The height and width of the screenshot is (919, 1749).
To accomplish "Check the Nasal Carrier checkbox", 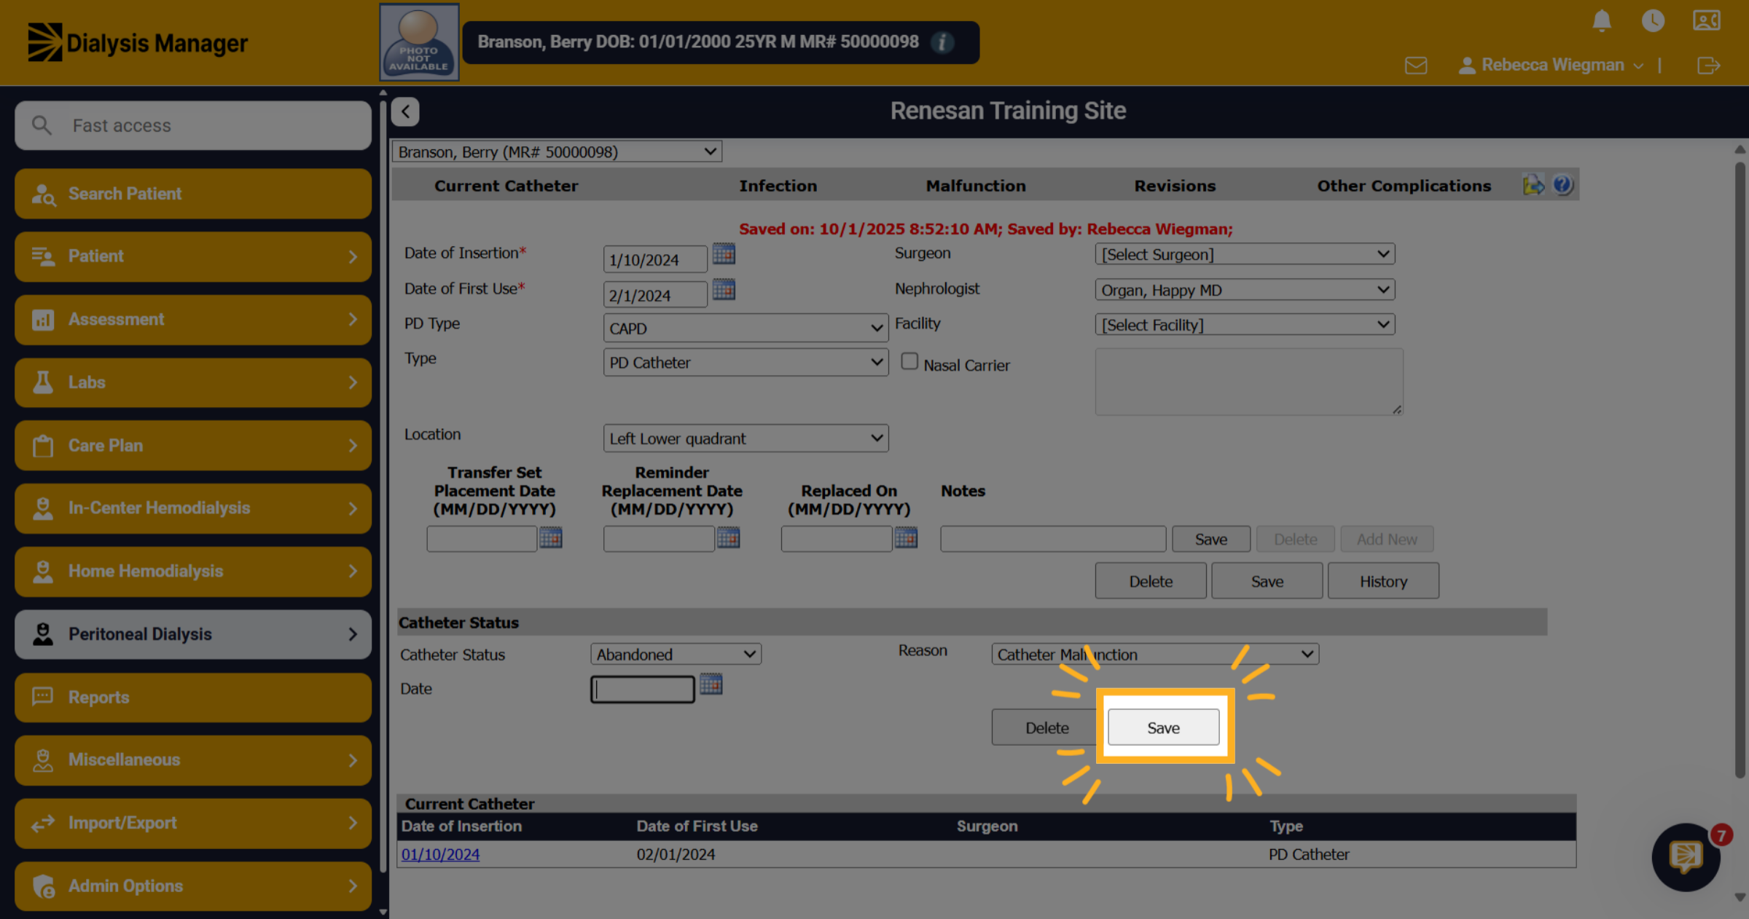I will pos(909,361).
